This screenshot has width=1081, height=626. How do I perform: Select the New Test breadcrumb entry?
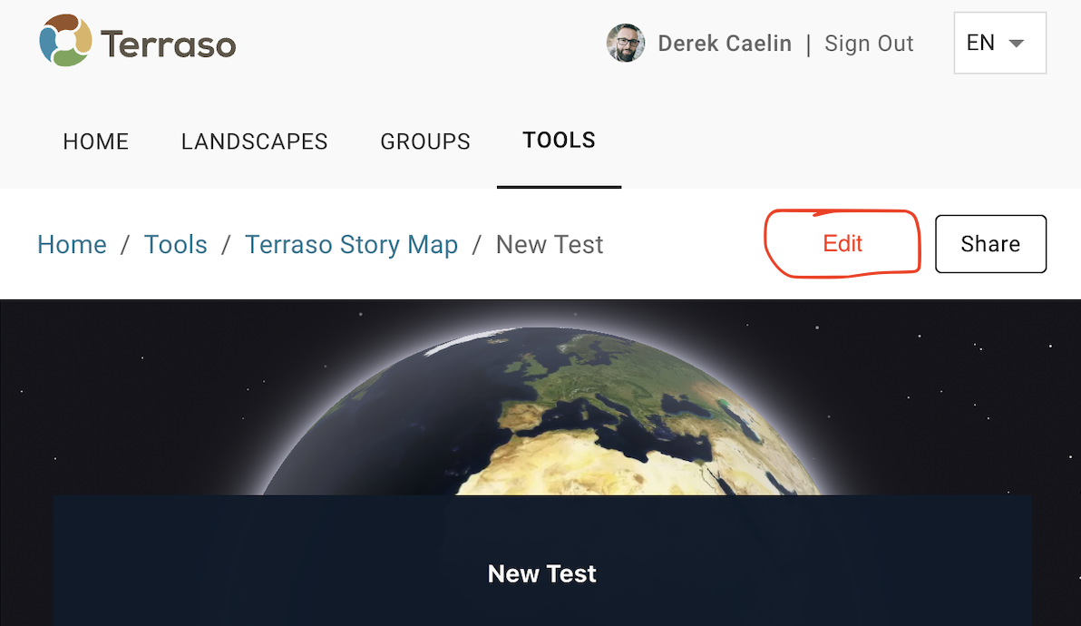[549, 244]
